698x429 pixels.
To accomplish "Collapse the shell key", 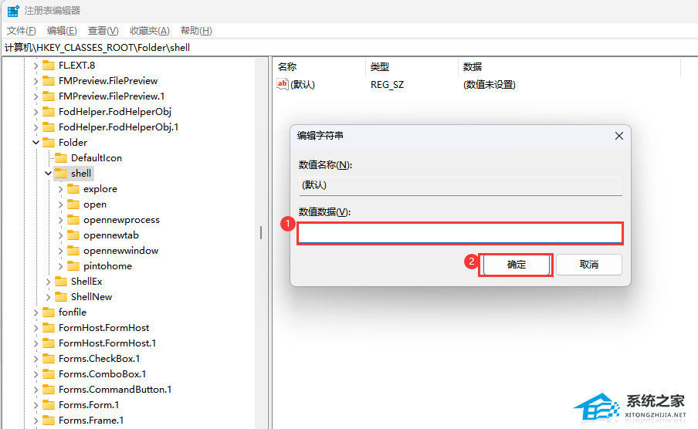I will [x=48, y=174].
